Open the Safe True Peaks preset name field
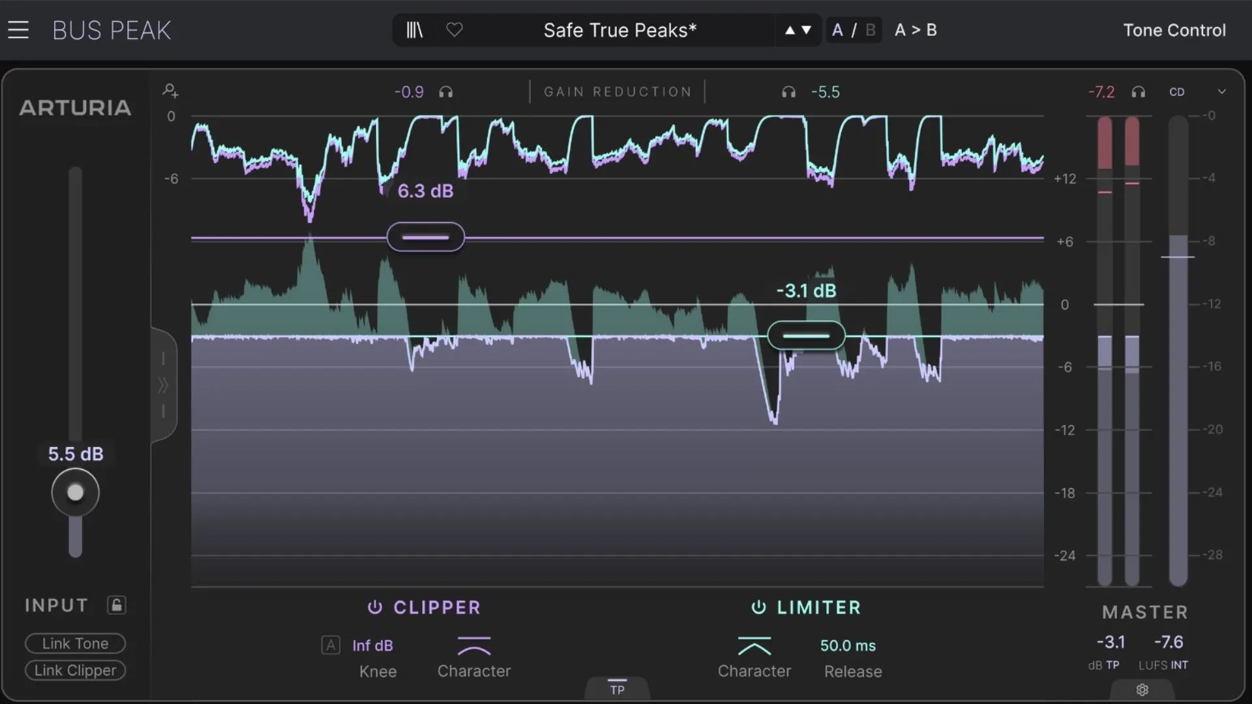This screenshot has height=704, width=1252. 620,30
